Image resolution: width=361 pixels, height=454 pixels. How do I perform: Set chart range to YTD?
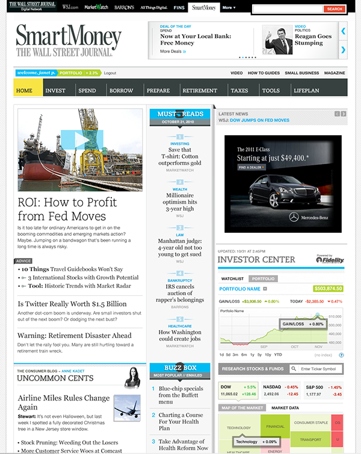click(278, 355)
